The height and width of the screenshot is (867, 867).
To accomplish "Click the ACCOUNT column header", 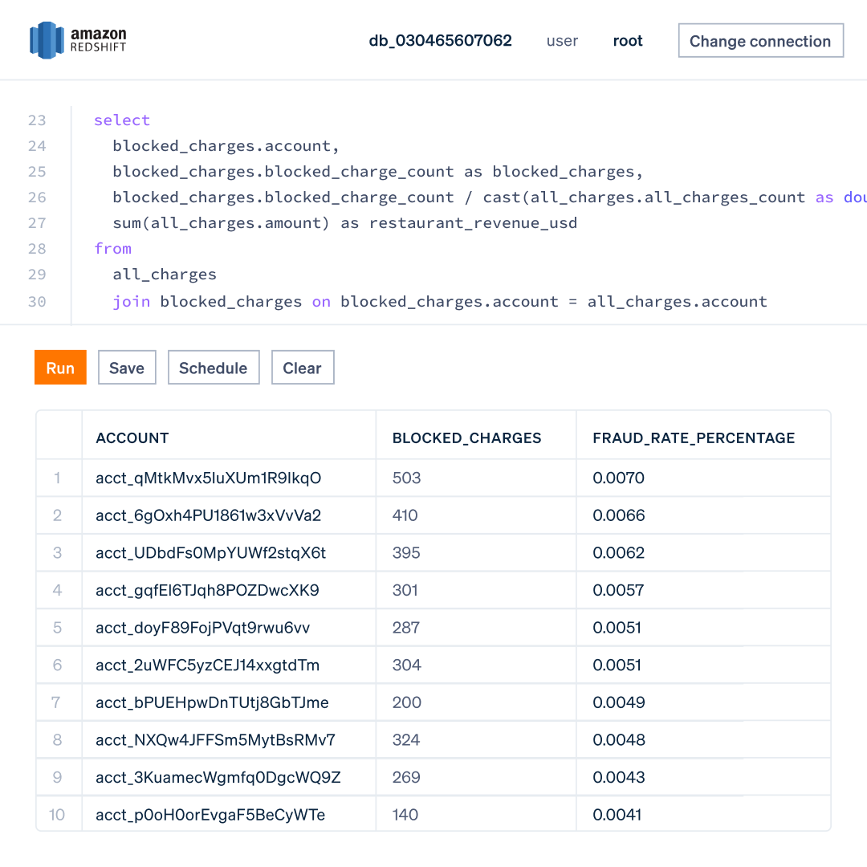I will click(x=132, y=438).
